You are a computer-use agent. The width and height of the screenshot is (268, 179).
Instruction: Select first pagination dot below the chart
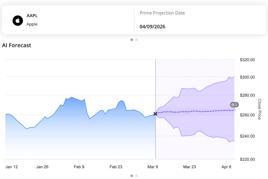tap(132, 176)
